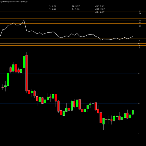Click the peak of the white line chart

point(24,20)
